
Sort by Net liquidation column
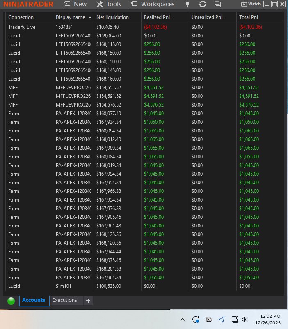[112, 17]
